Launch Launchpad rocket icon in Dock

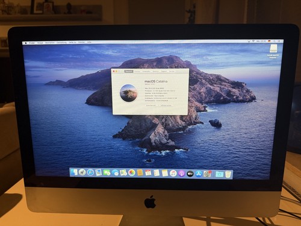(x=82, y=172)
